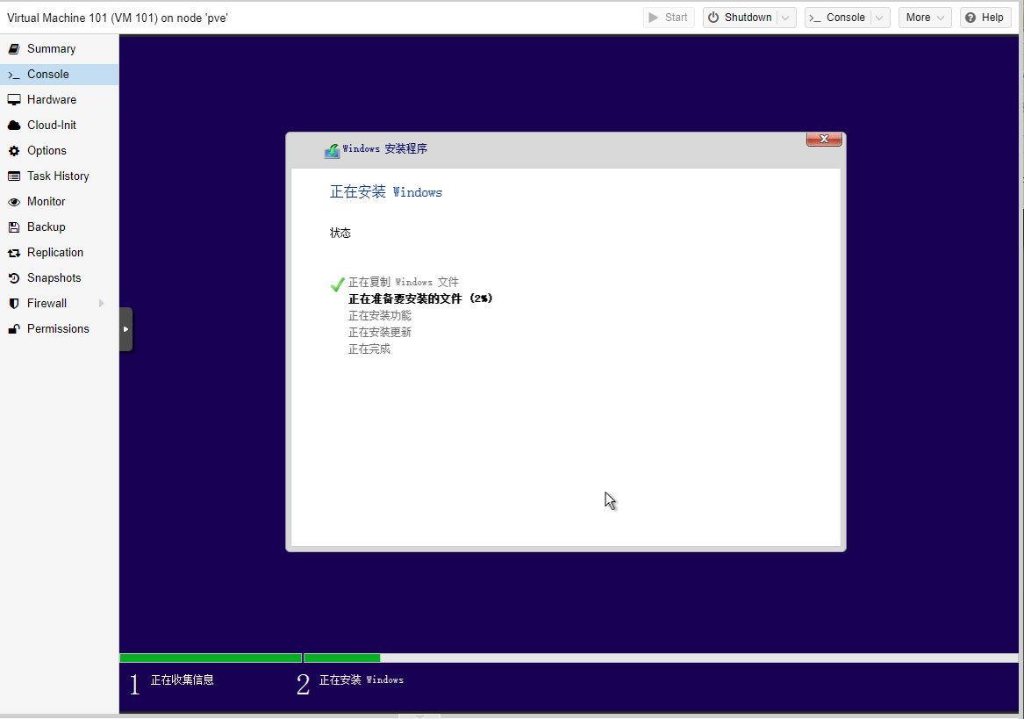Close the Windows setup dialog
This screenshot has width=1024, height=719.
[824, 140]
